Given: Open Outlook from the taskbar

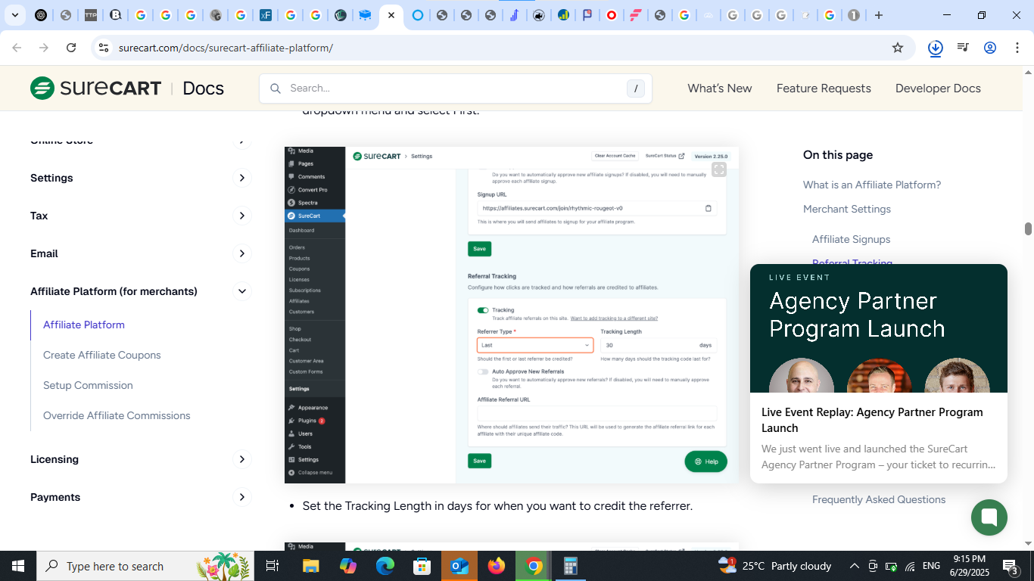Looking at the screenshot, I should point(459,566).
